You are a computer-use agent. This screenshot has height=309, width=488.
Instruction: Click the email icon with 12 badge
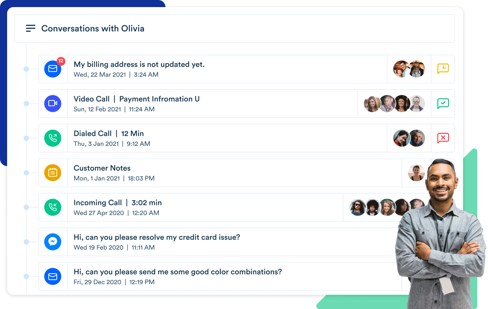[x=53, y=69]
